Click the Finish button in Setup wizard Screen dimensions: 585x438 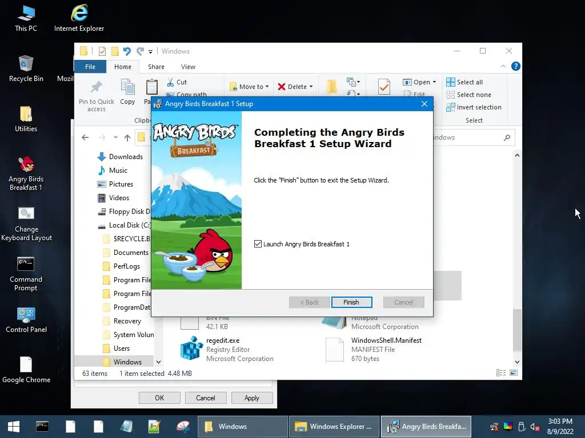tap(351, 302)
